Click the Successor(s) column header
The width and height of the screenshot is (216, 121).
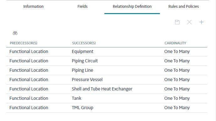tap(84, 43)
